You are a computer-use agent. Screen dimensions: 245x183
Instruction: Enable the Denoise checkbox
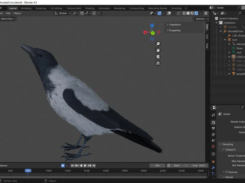coord(227,172)
